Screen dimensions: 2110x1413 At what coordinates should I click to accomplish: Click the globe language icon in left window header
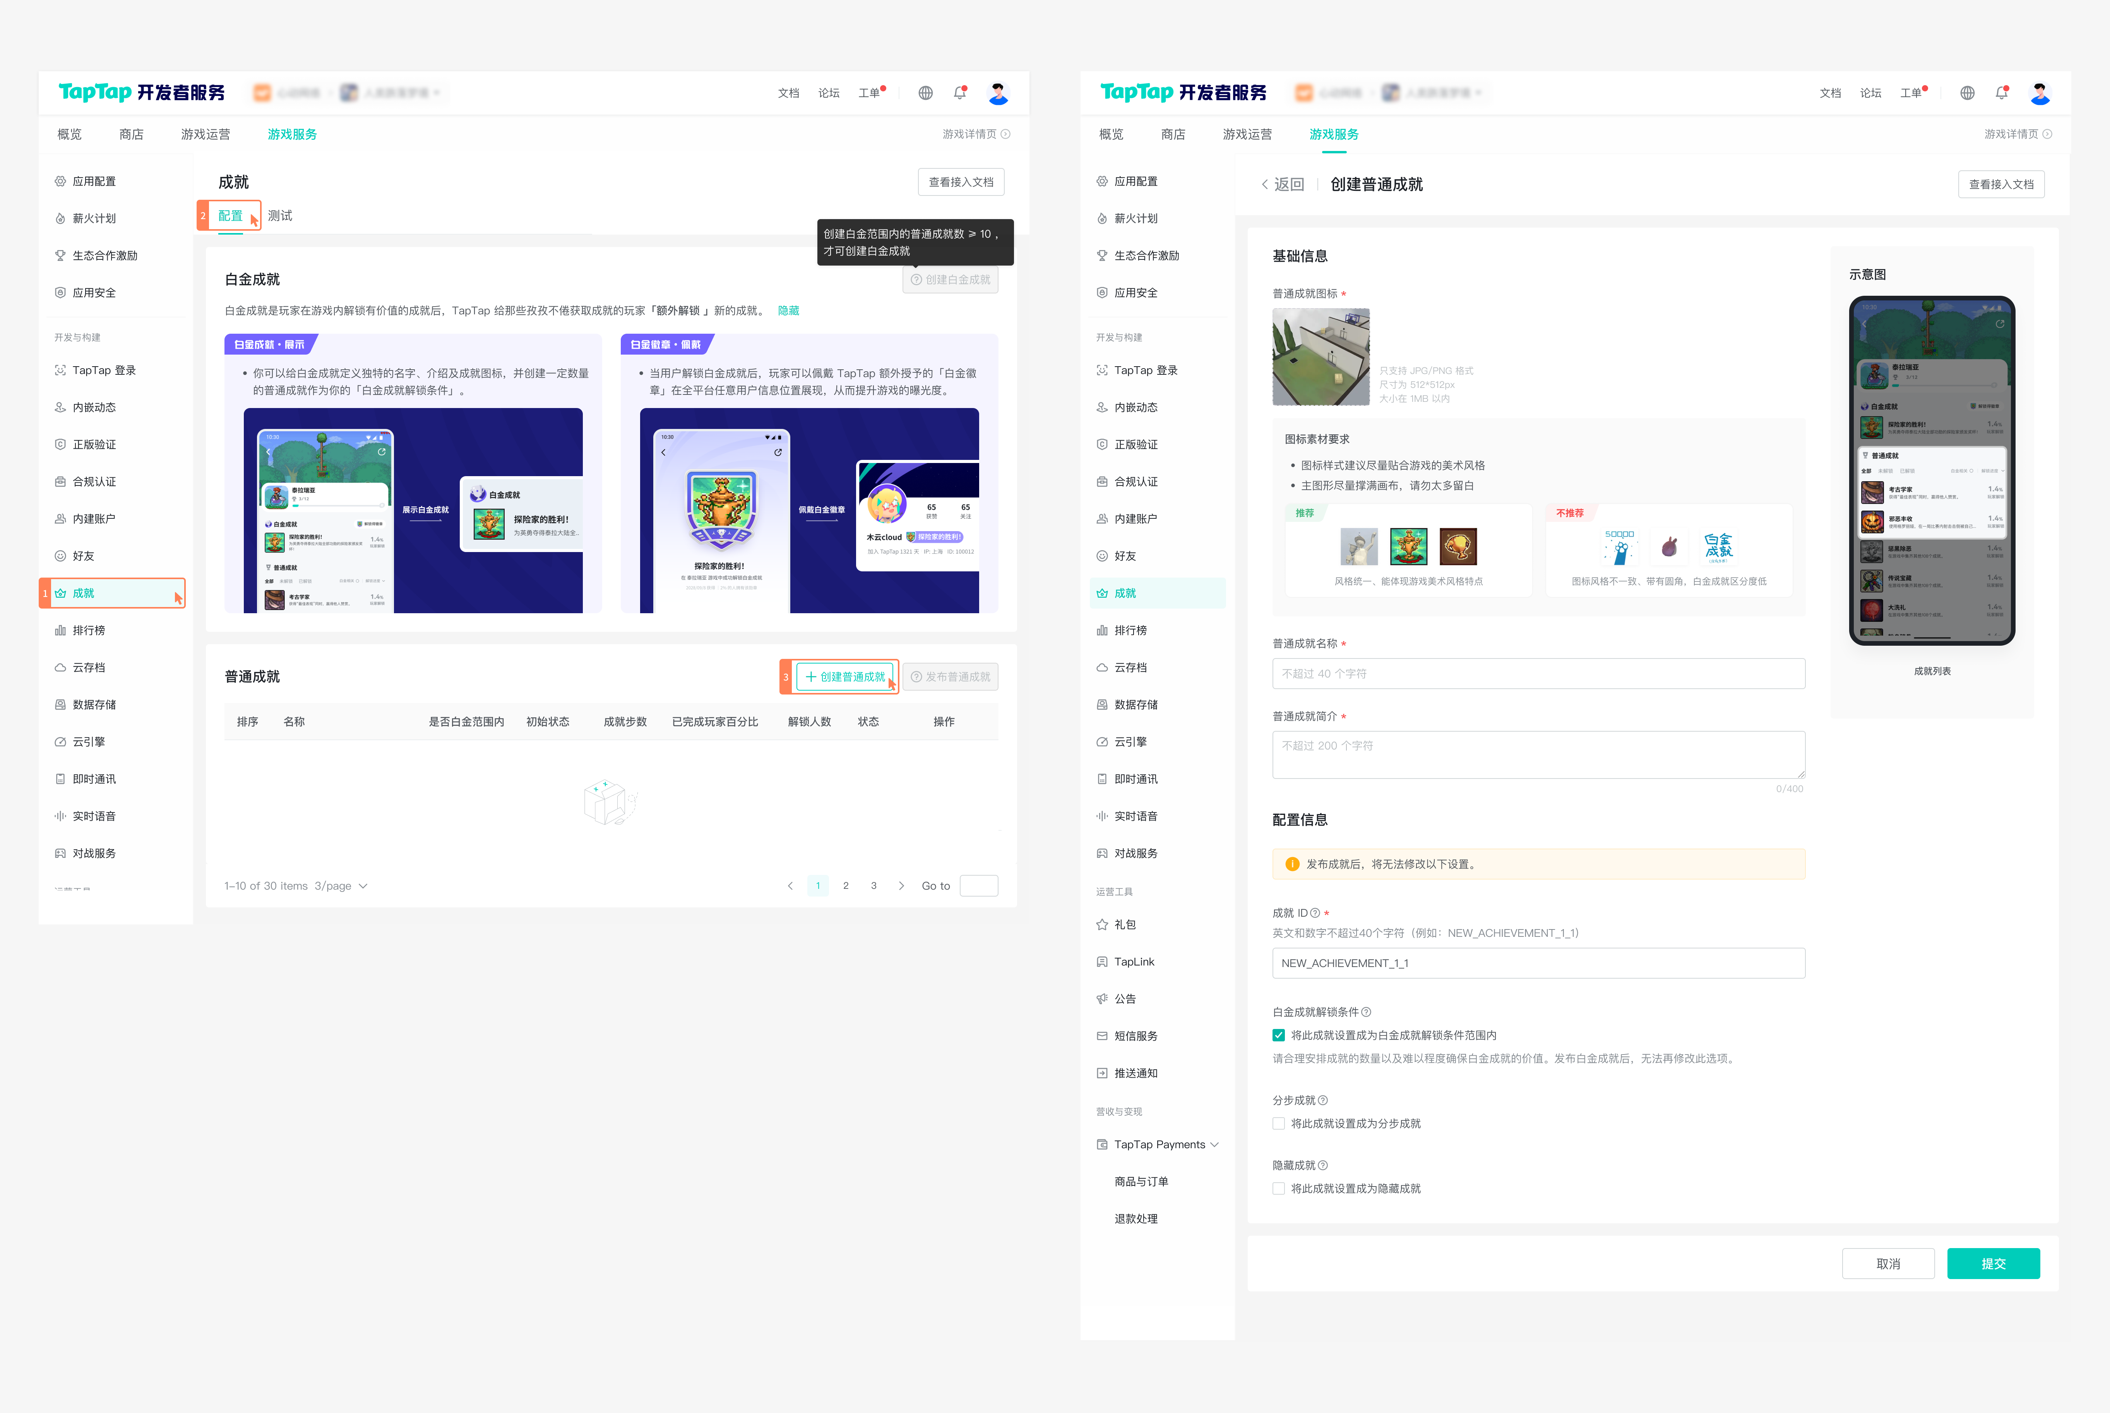tap(925, 93)
